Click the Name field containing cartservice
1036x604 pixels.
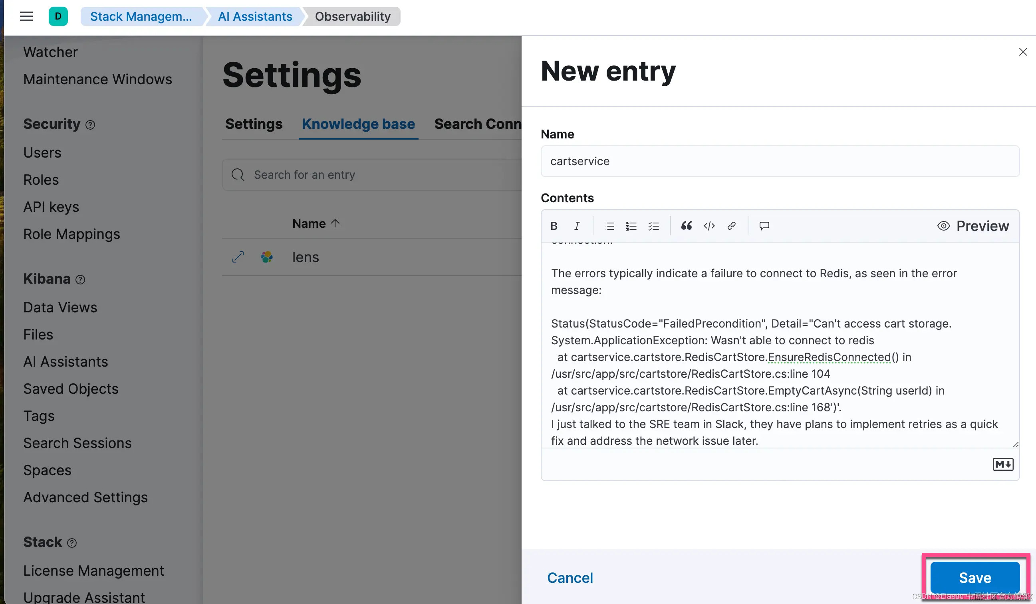click(780, 161)
